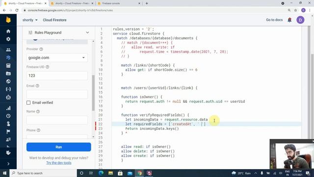Screen dimensions: 314x177
Task: Open Microsoft Edge in taskbar
Action: (x=101, y=173)
